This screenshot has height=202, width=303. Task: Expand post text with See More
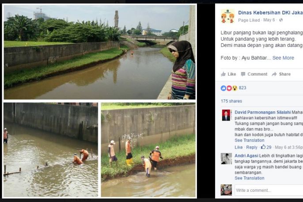[x=283, y=58]
